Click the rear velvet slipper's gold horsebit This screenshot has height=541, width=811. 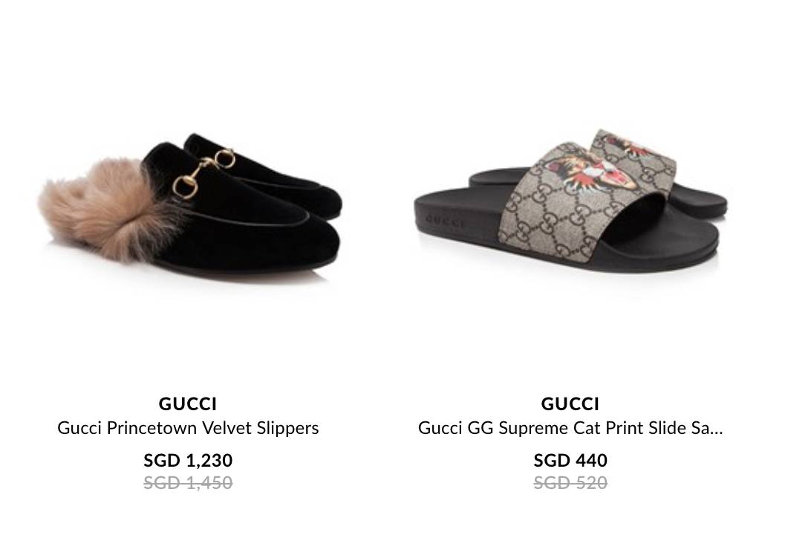pos(225,158)
